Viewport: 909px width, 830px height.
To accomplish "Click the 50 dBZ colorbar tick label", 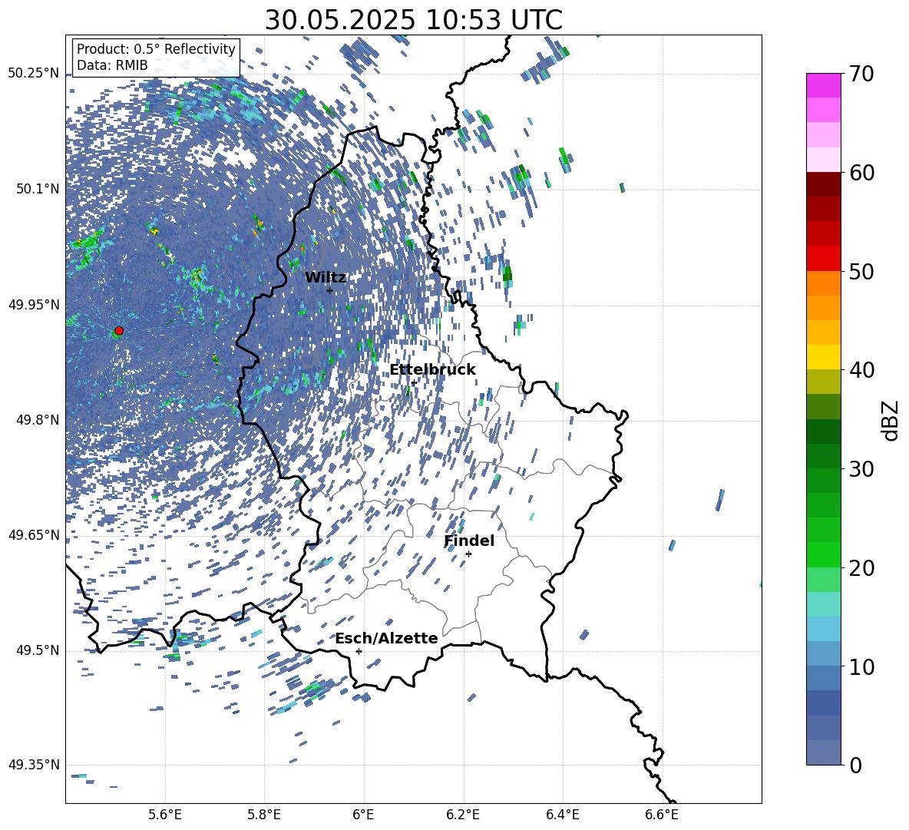I will click(x=862, y=272).
